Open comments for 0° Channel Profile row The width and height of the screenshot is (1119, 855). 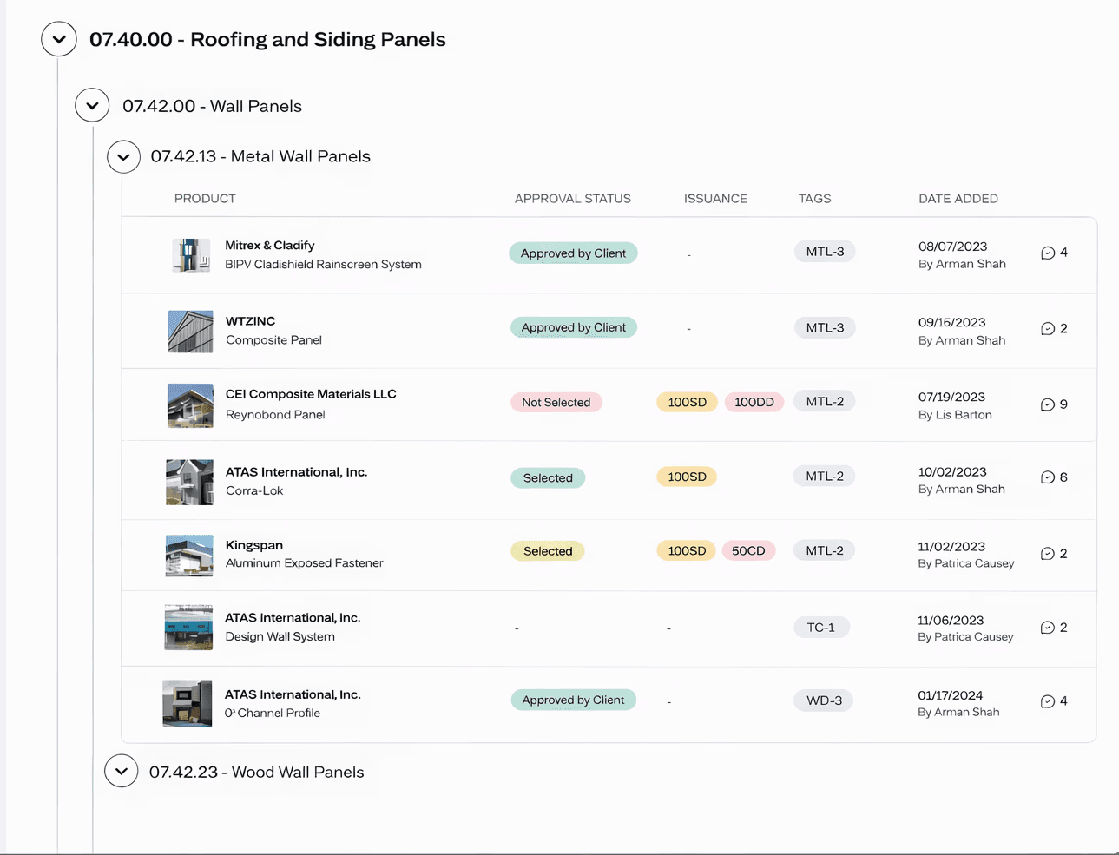1048,701
